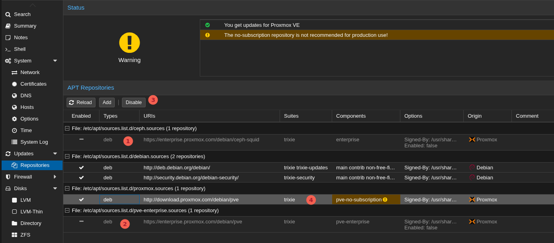The image size is (554, 243).
Task: Toggle Enabled status for security.debian.org repository
Action: (81, 177)
